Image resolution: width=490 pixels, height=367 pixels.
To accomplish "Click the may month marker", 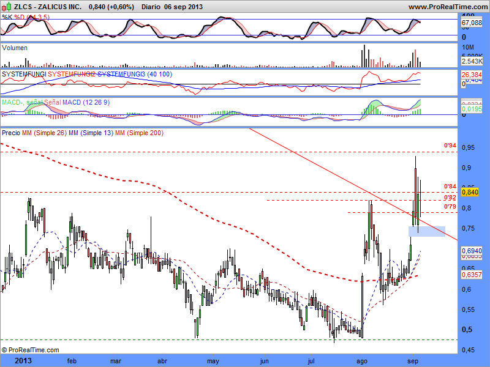I will 213,361.
